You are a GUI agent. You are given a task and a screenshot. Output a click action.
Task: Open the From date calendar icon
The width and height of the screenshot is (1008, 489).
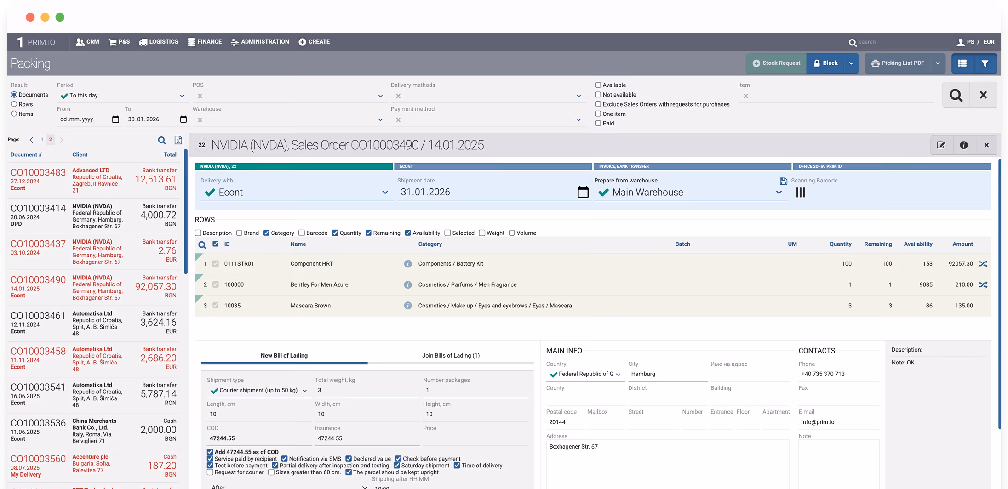coord(115,119)
